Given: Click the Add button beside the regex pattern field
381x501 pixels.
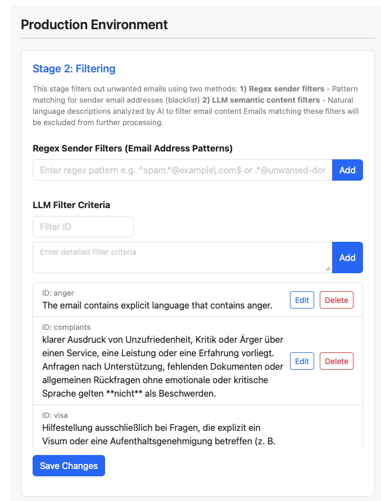Looking at the screenshot, I should (347, 169).
